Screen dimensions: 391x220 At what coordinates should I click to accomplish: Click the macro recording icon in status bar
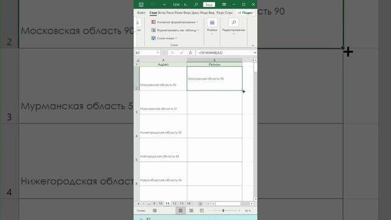[x=155, y=211]
